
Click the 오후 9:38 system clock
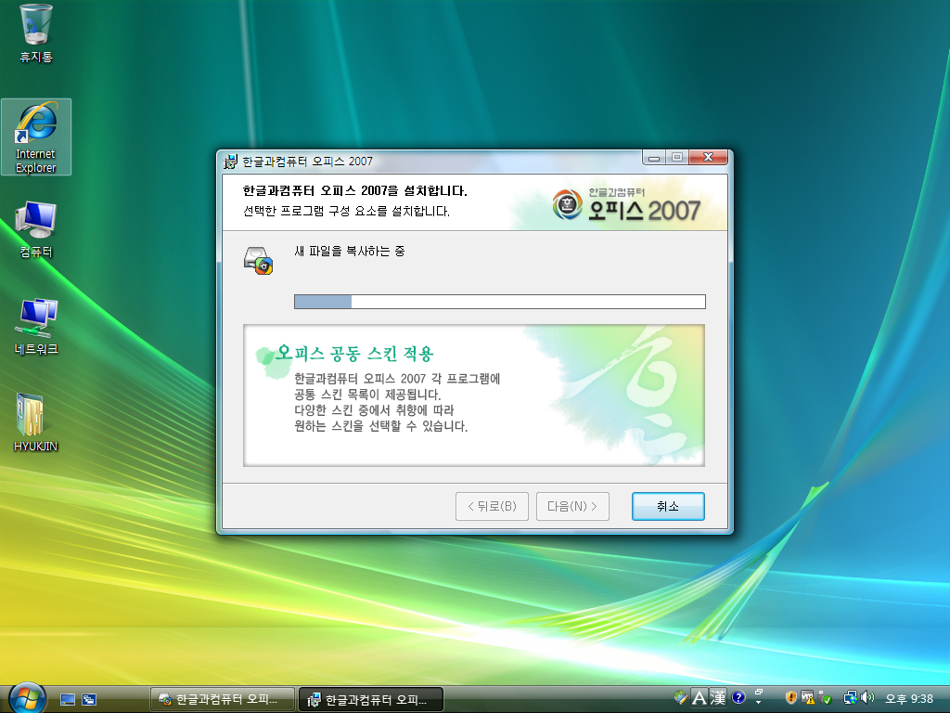coord(909,698)
